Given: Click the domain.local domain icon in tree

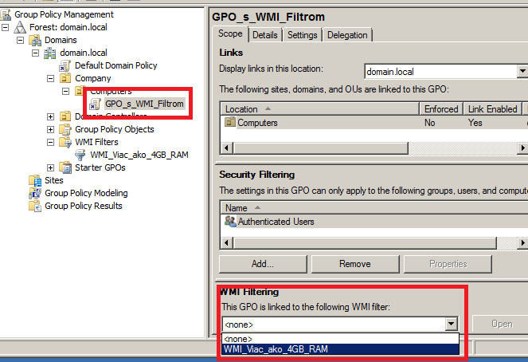Looking at the screenshot, I should click(x=50, y=53).
